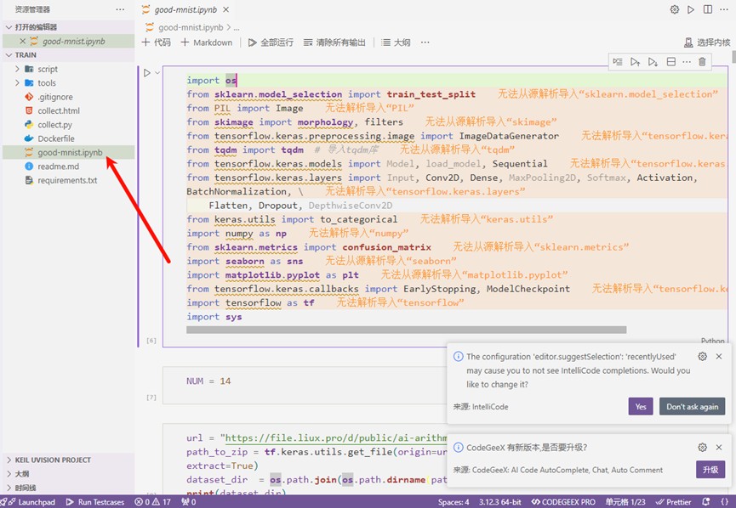Click 选择内核 to select a kernel
The image size is (736, 508).
point(707,42)
